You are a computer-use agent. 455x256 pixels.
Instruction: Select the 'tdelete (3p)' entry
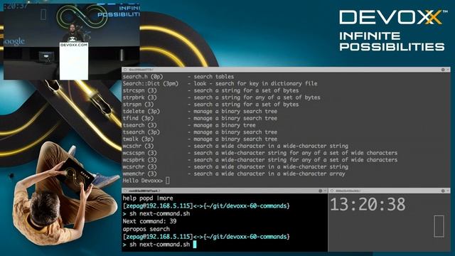141,111
